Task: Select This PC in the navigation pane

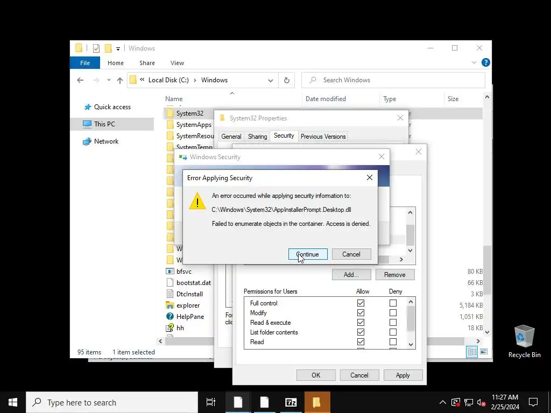Action: click(104, 124)
